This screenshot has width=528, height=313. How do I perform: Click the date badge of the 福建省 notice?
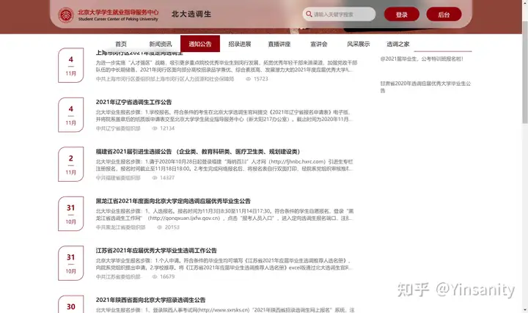pyautogui.click(x=70, y=164)
